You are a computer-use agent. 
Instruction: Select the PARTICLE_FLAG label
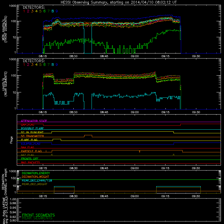click(x=31, y=151)
